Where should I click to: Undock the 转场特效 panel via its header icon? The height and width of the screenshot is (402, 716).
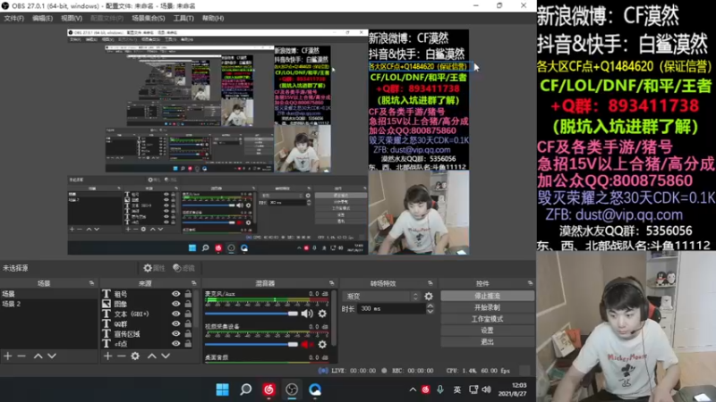click(x=430, y=283)
